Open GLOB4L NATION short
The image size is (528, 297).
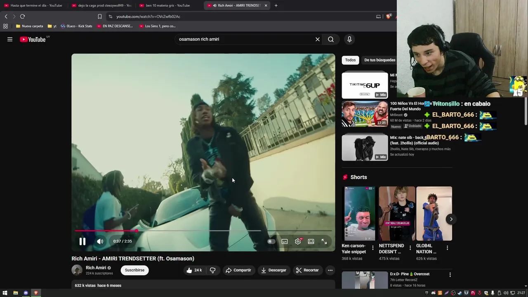434,213
